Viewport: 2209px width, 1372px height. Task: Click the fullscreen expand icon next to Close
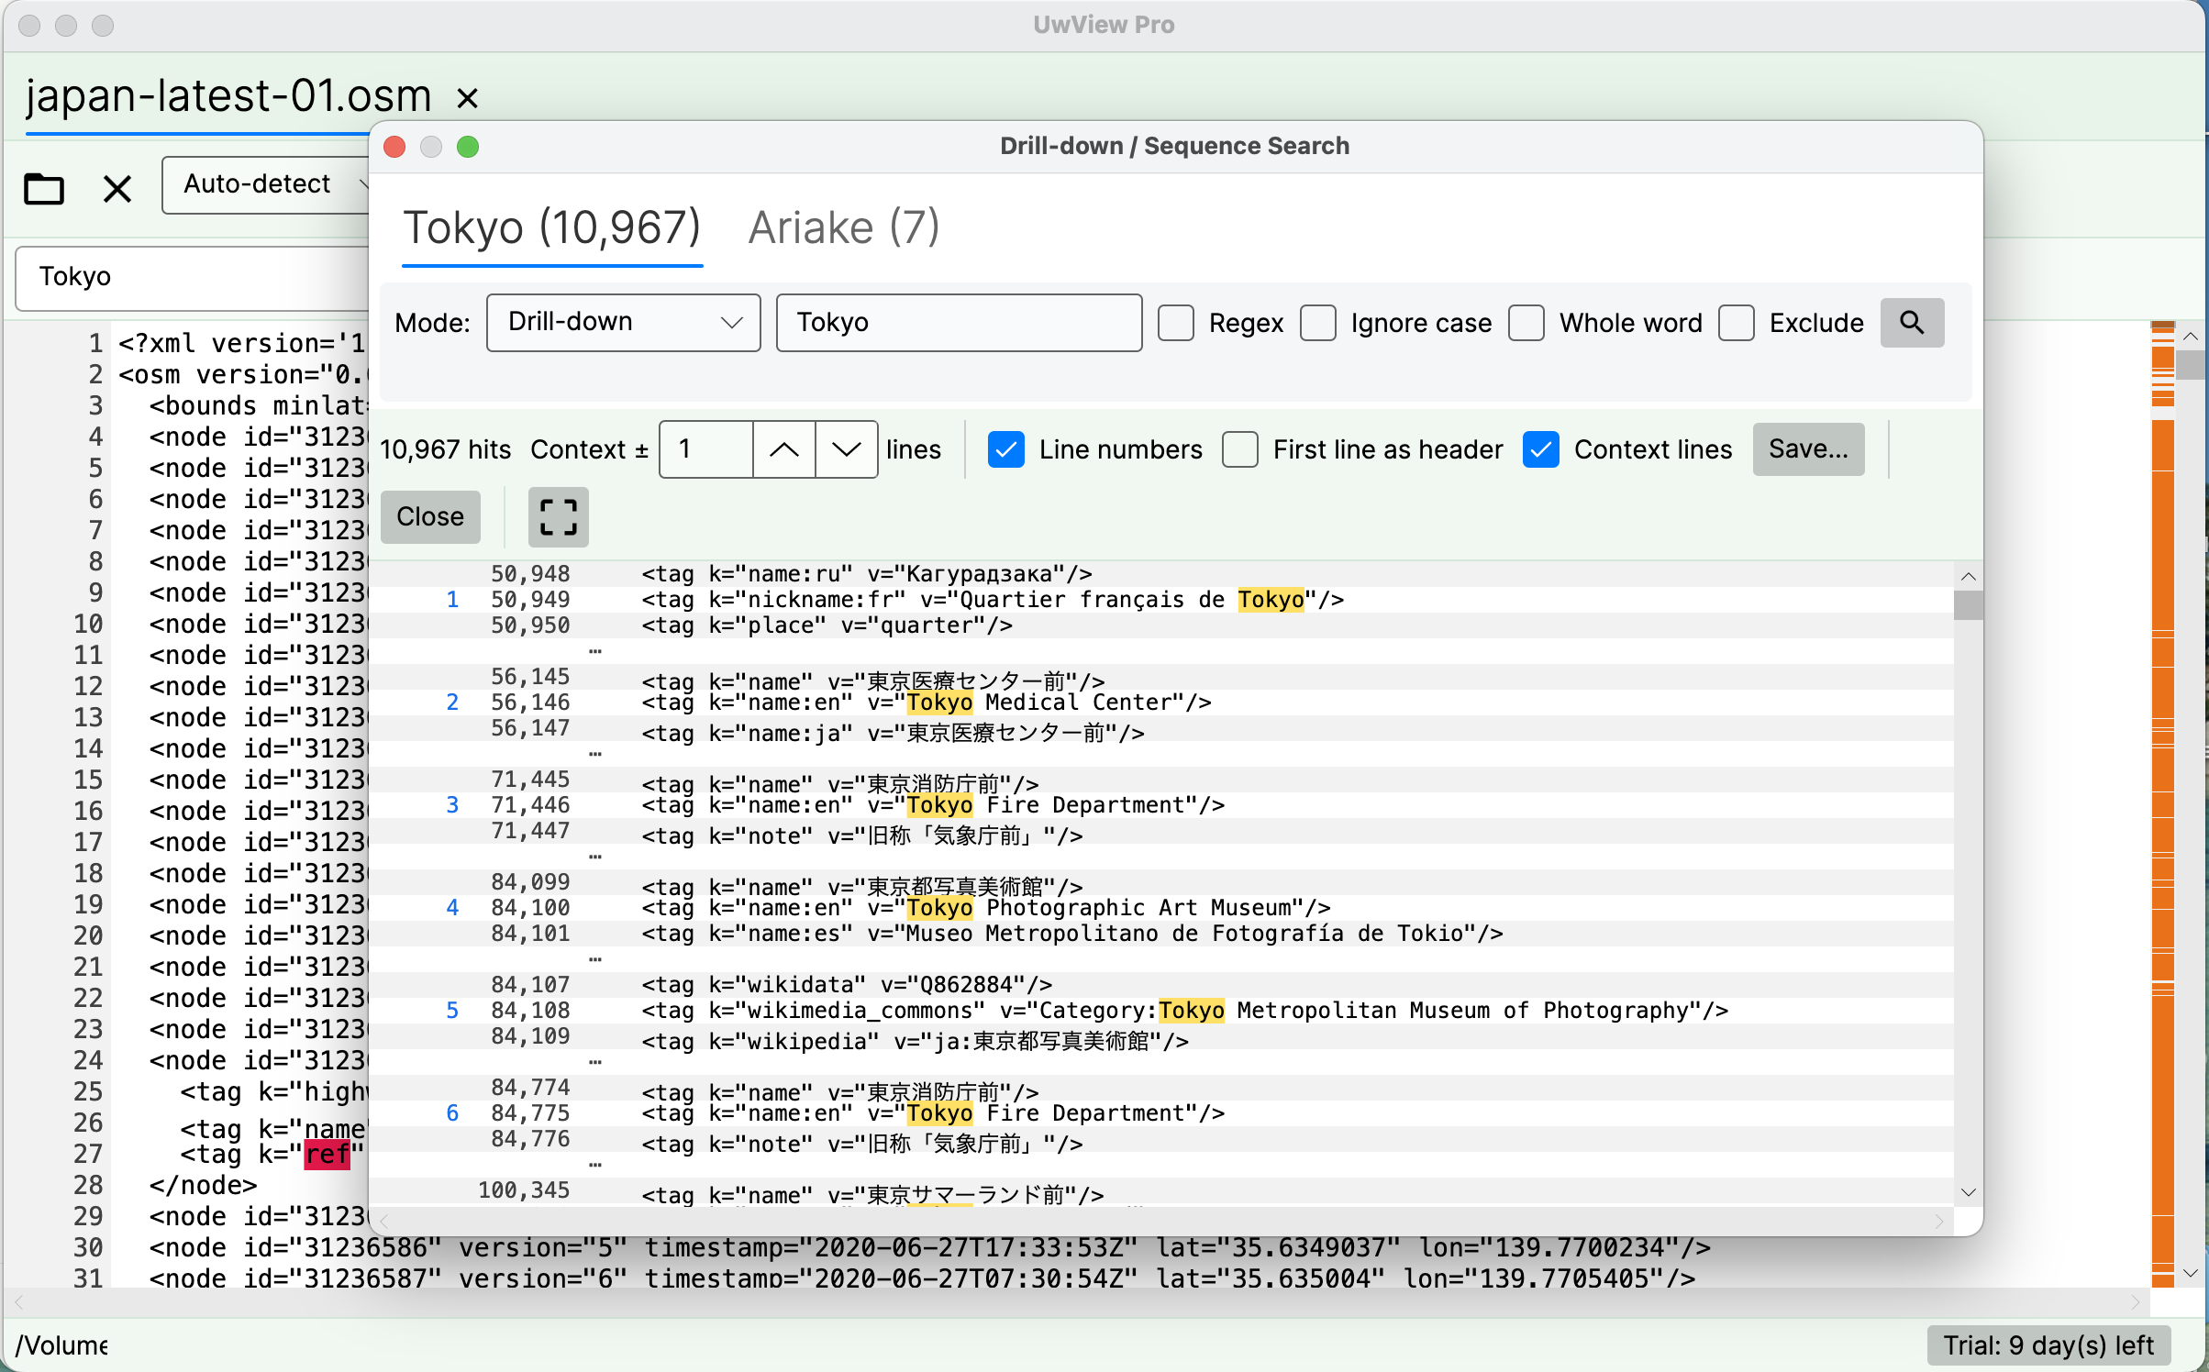[x=558, y=517]
